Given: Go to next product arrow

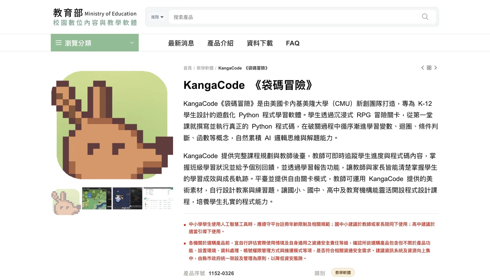Looking at the screenshot, I should point(436,68).
